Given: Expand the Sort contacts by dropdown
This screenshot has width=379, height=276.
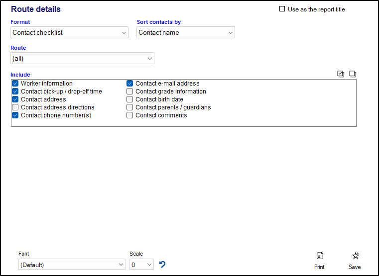Looking at the screenshot, I should (x=185, y=33).
